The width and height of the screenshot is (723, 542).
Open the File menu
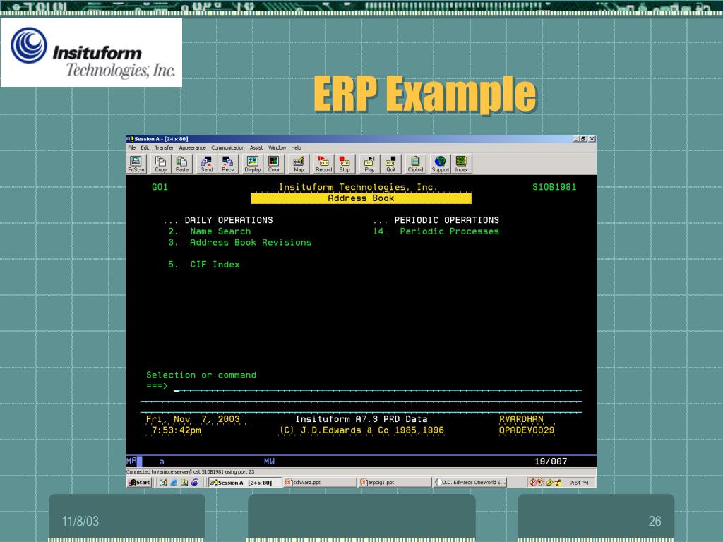click(132, 147)
